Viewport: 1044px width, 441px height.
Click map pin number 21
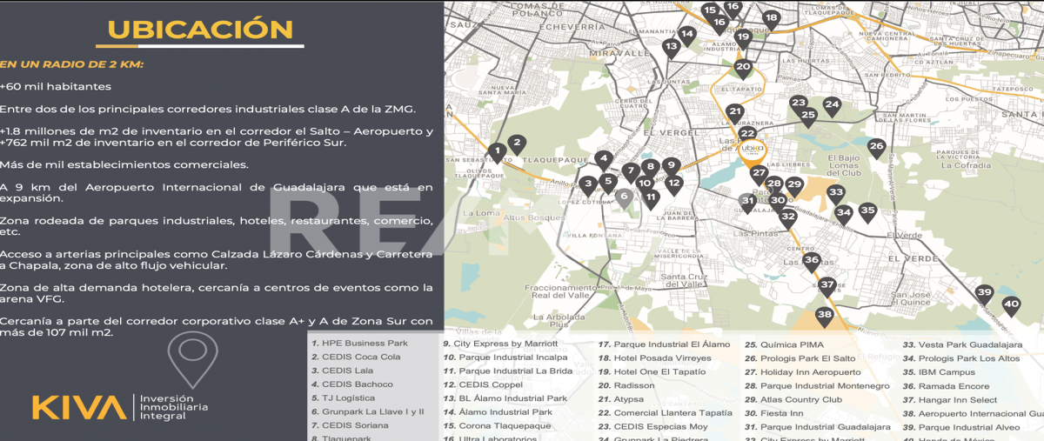pos(735,114)
